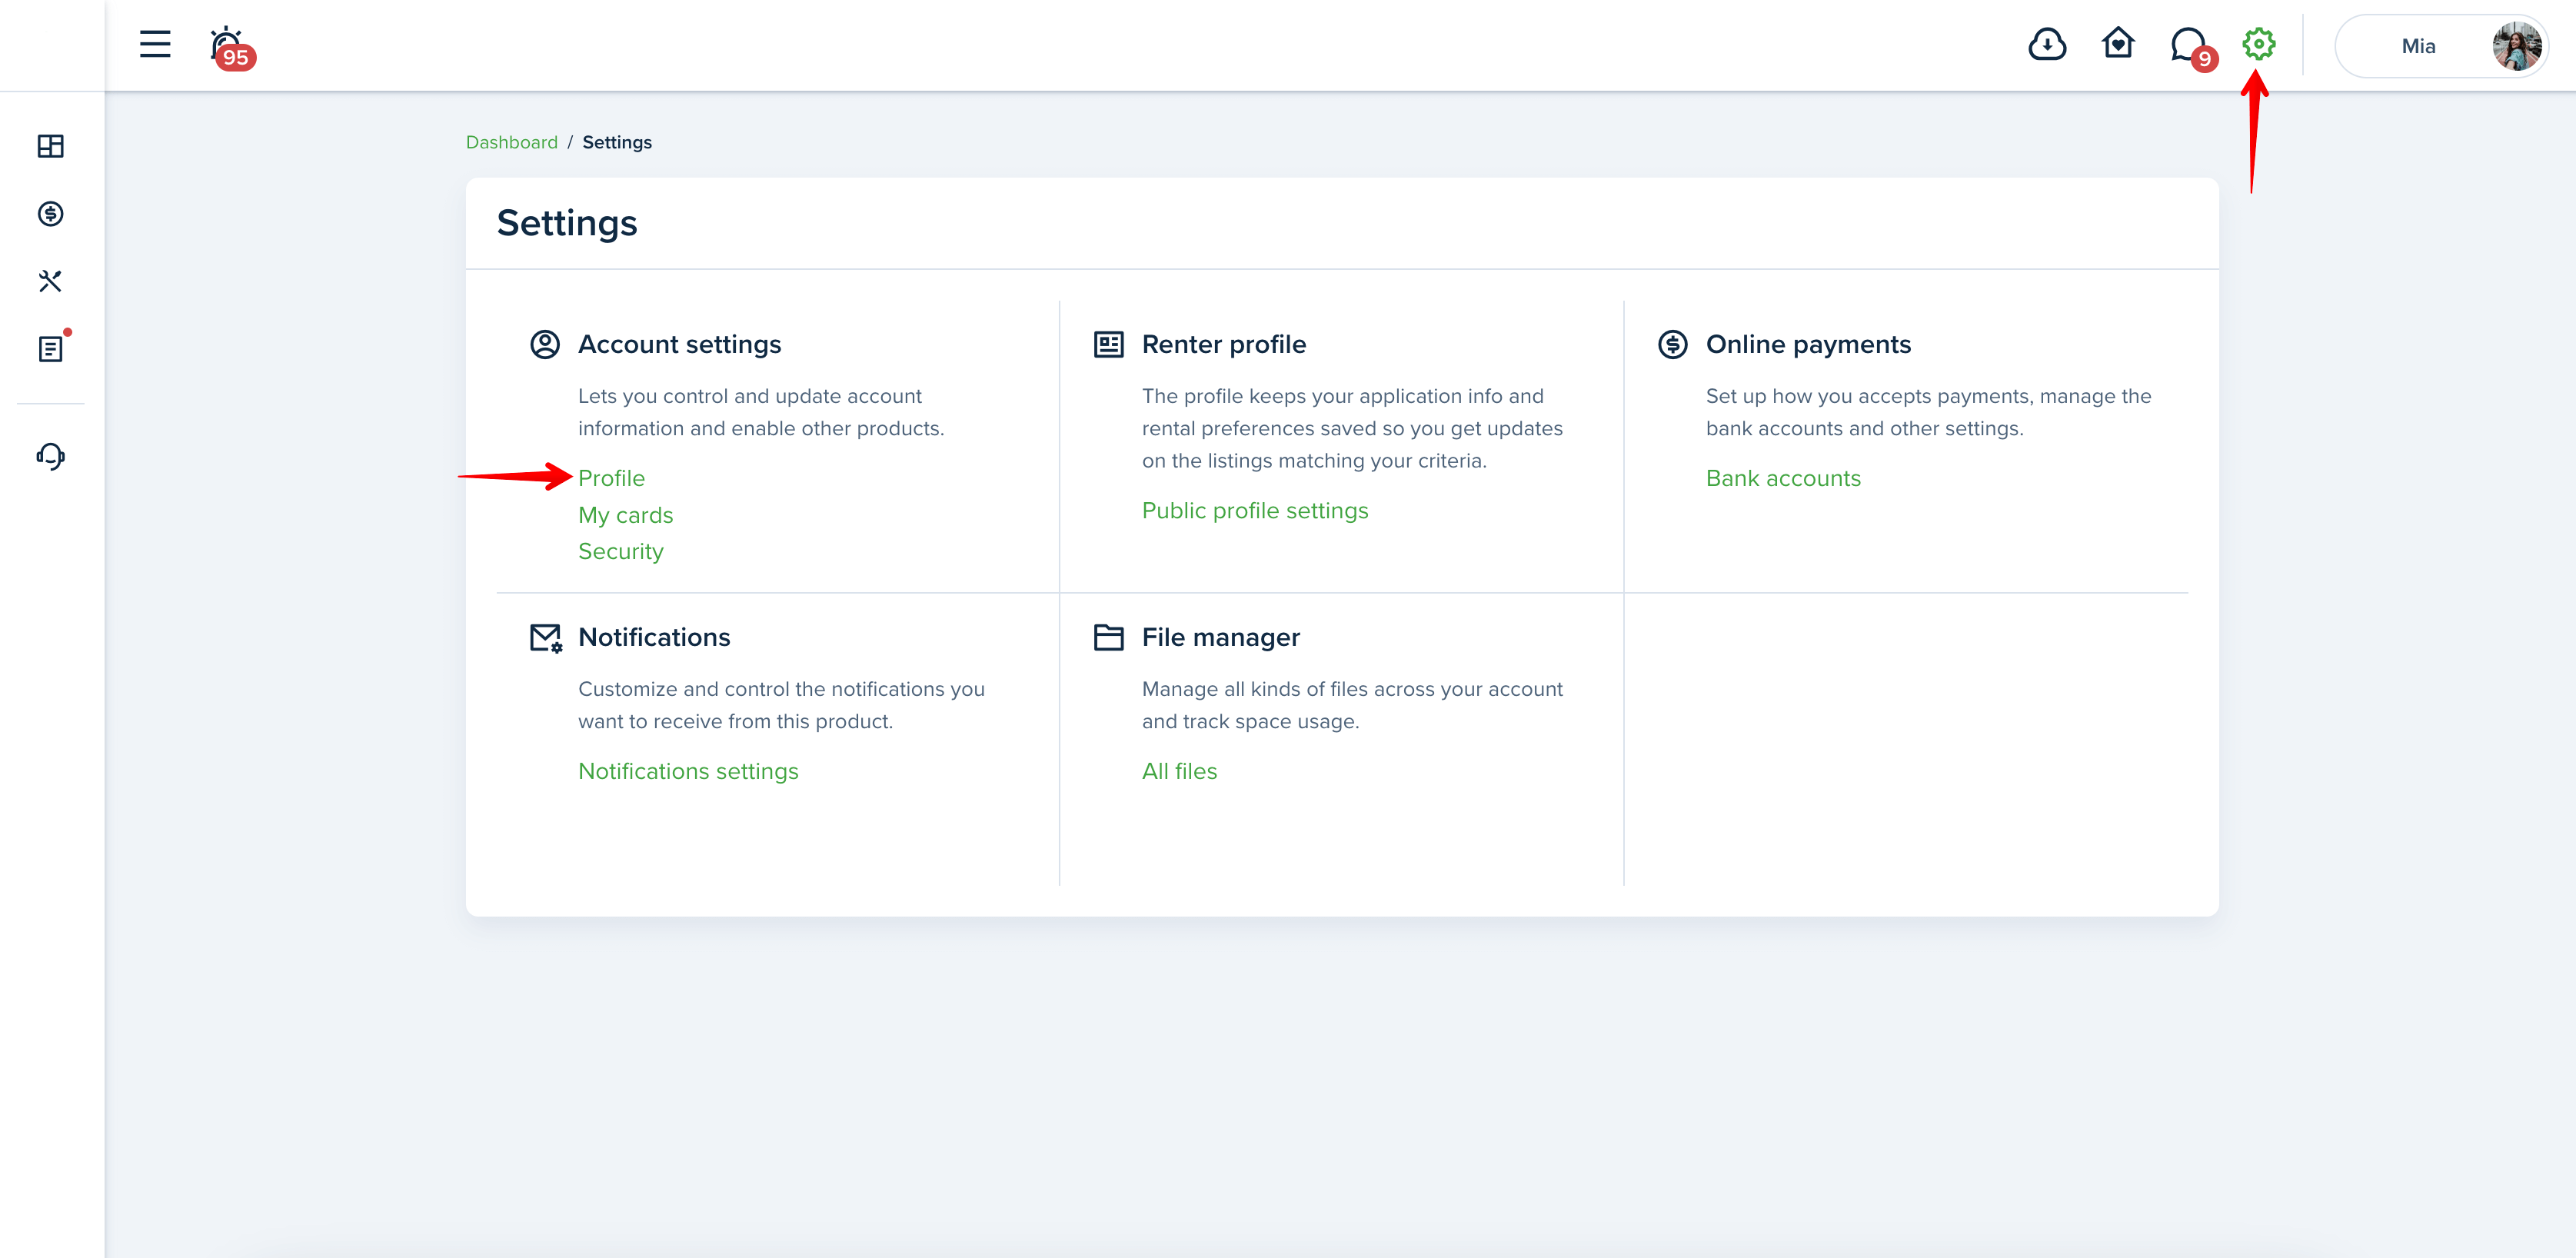The image size is (2576, 1258).
Task: Click the Account settings heading
Action: tap(679, 344)
